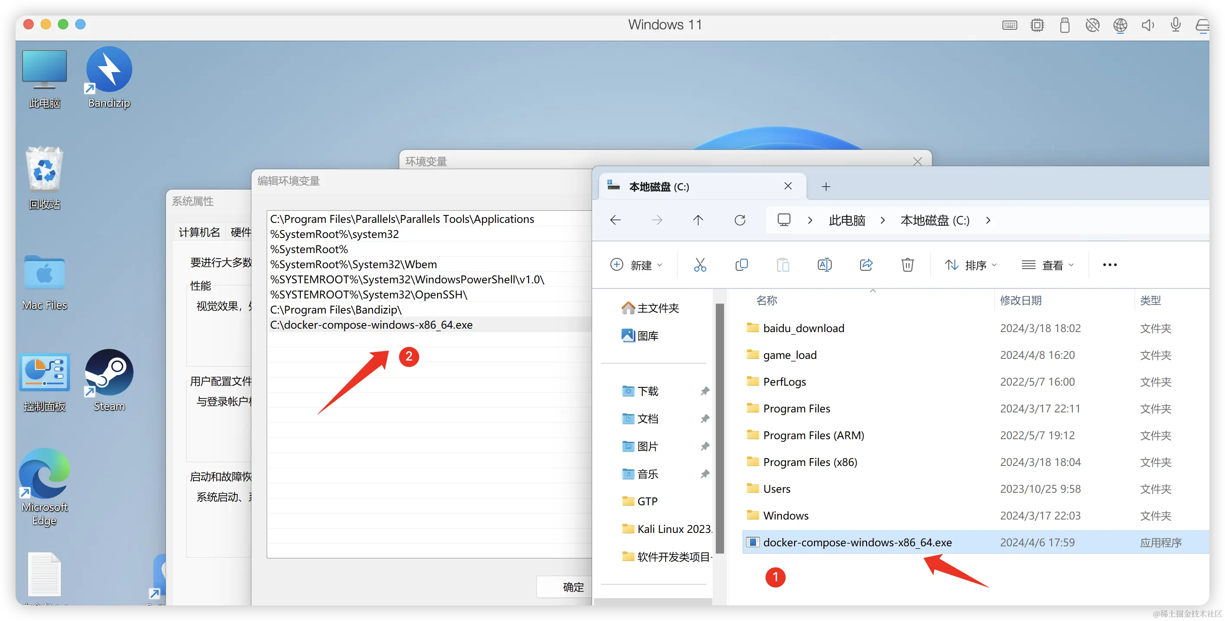This screenshot has width=1225, height=621.
Task: Click the Parallels sound icon in the title bar
Action: [1148, 25]
